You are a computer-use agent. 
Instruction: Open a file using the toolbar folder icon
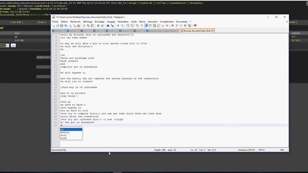pos(57,25)
